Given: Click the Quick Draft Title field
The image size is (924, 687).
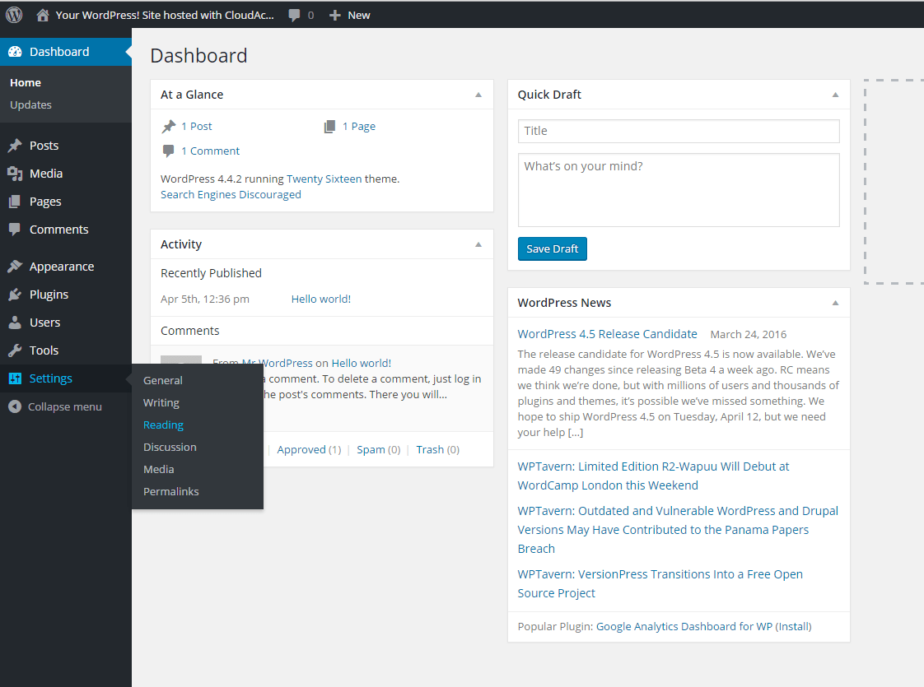Looking at the screenshot, I should (679, 131).
